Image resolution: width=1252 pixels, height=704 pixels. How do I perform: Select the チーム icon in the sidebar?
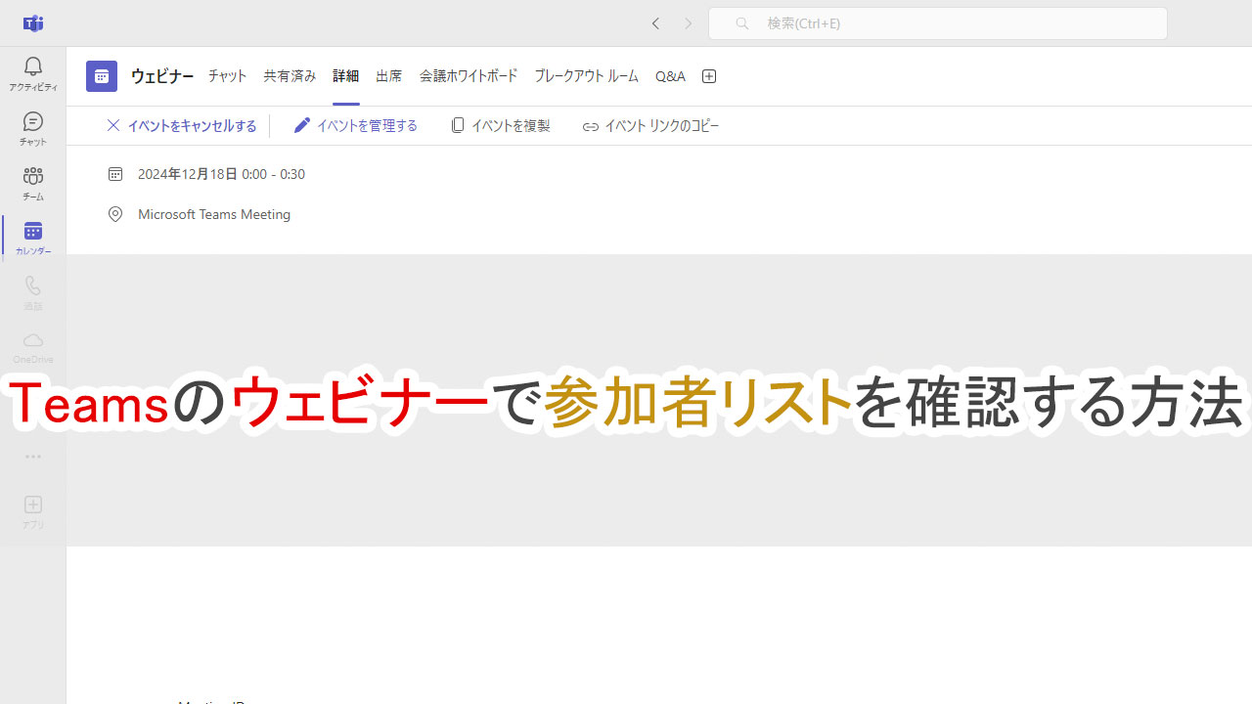coord(32,183)
